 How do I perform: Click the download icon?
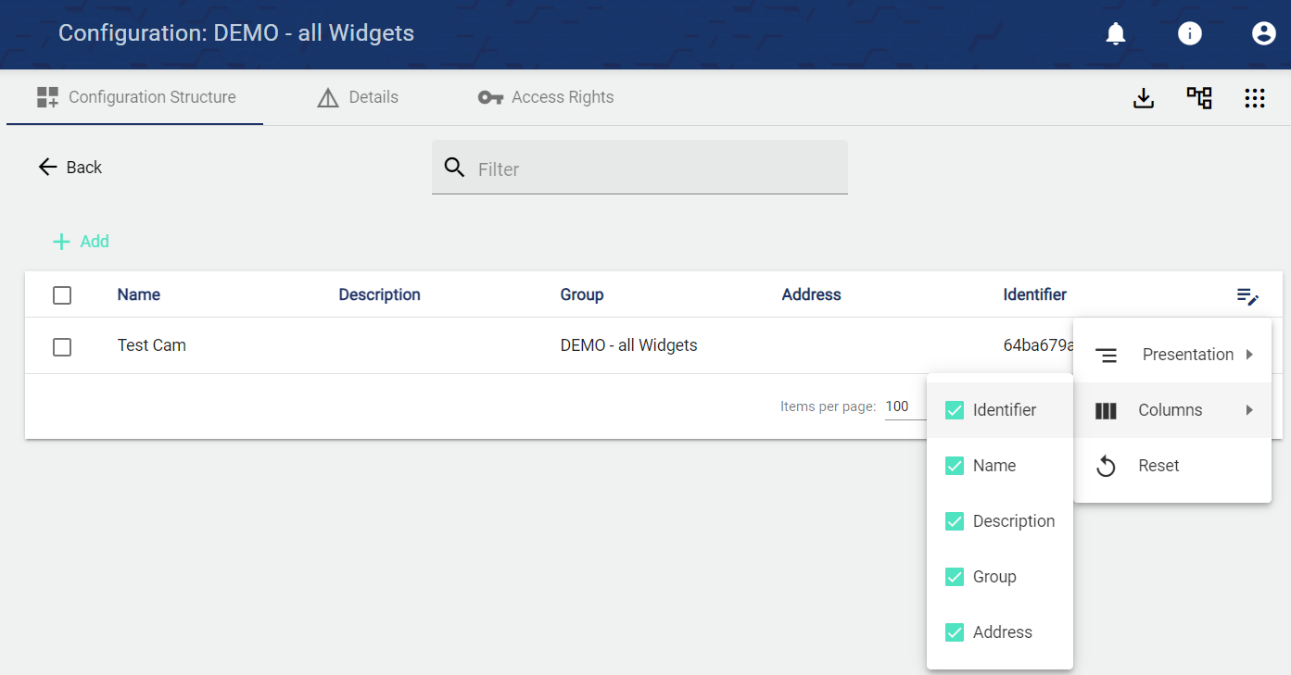pos(1144,98)
